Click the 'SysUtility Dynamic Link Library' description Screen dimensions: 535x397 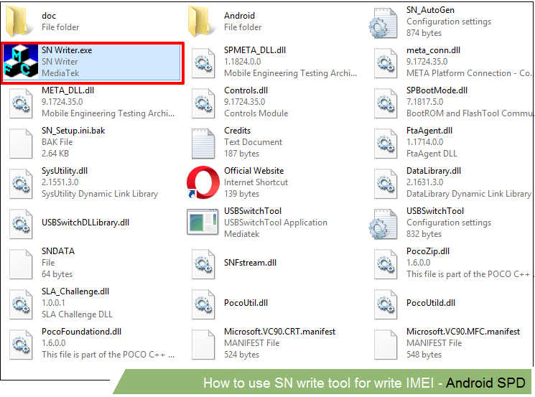point(100,194)
